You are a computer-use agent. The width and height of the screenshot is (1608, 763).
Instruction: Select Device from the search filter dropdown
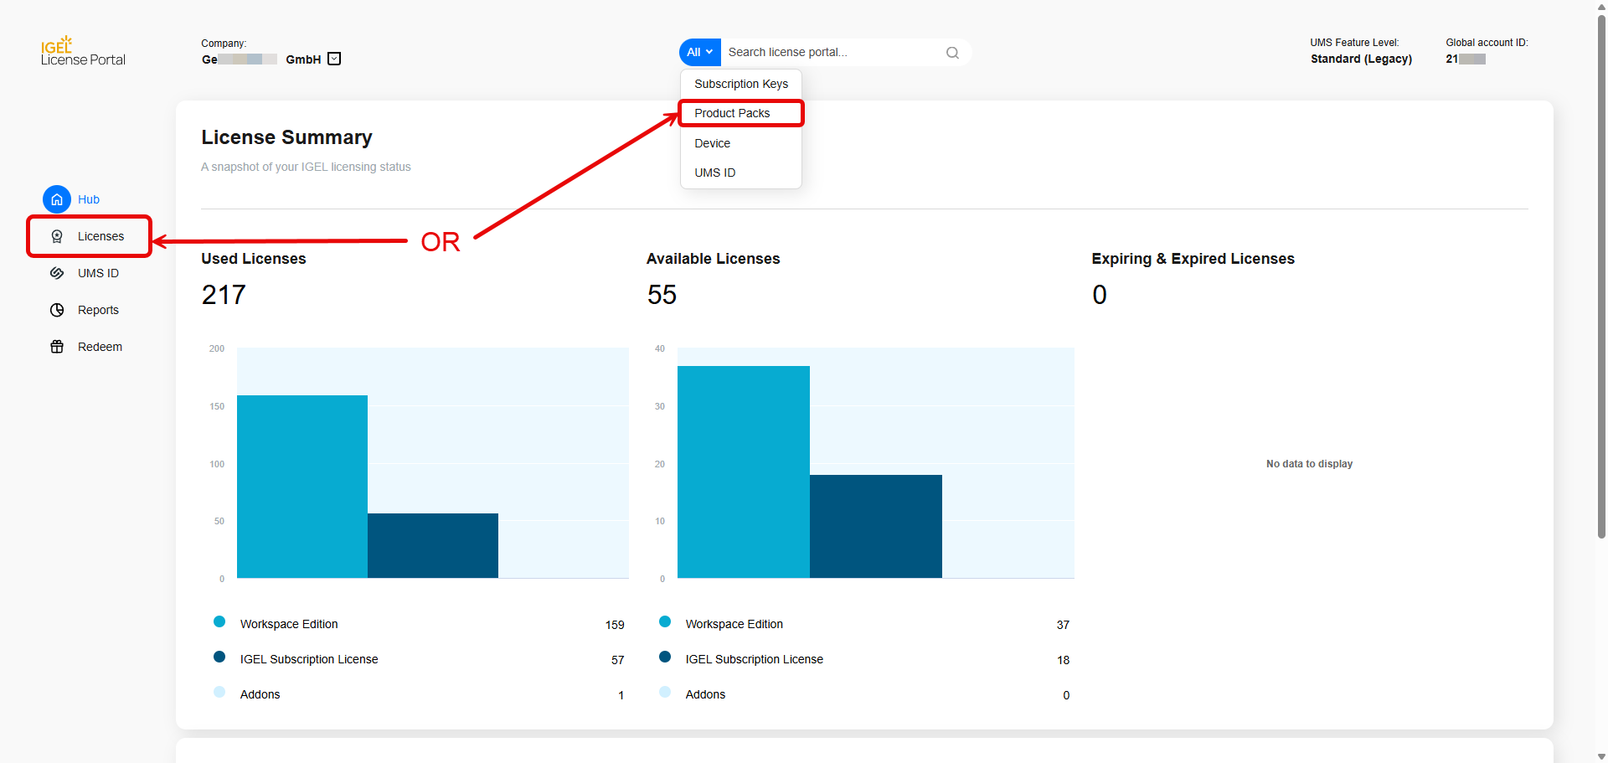(712, 143)
